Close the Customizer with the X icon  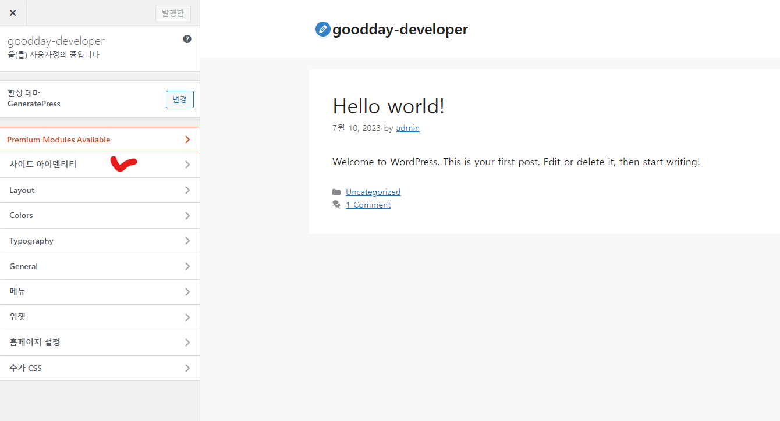pyautogui.click(x=13, y=13)
